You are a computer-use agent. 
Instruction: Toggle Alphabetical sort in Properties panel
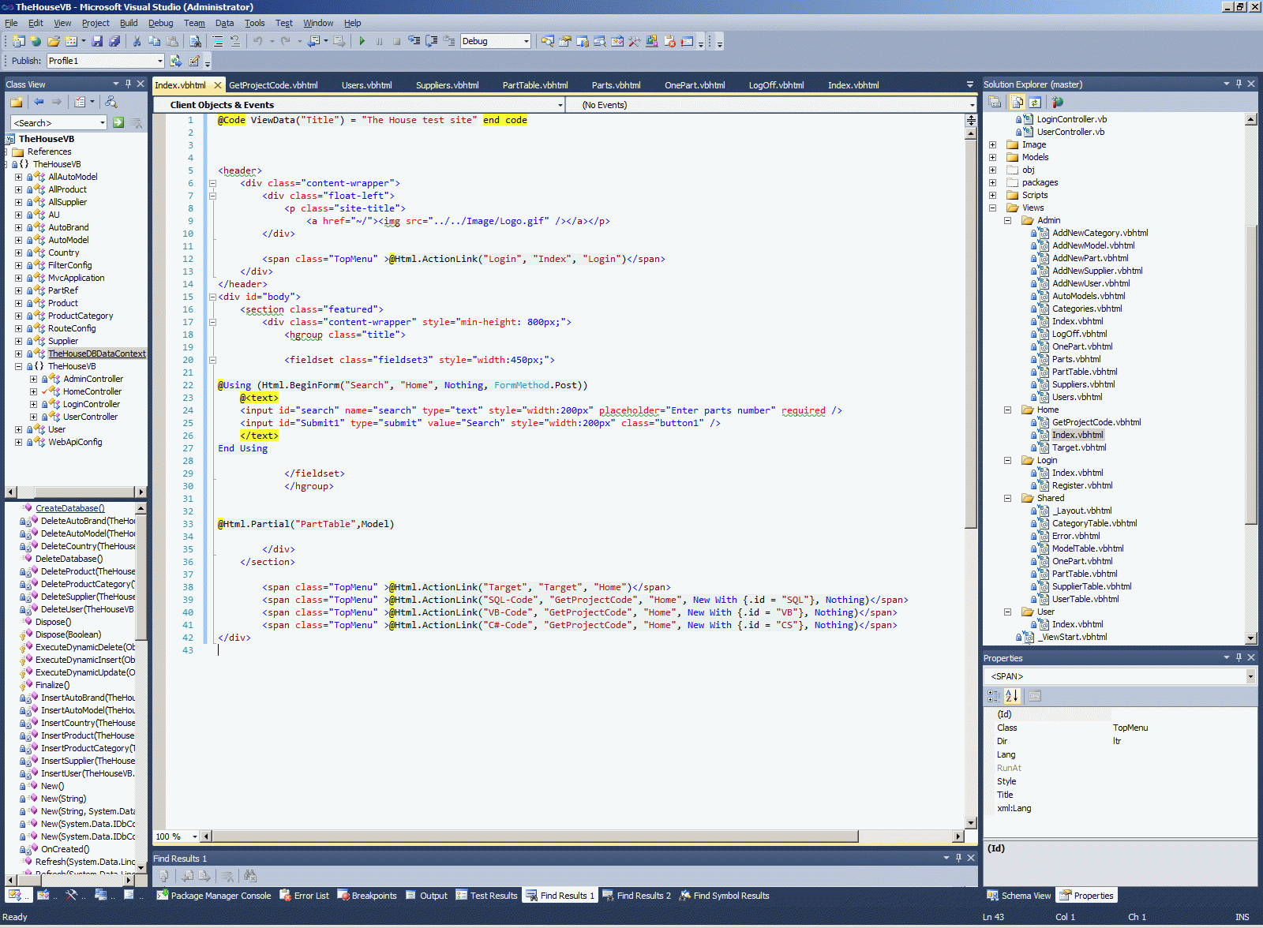[1012, 696]
